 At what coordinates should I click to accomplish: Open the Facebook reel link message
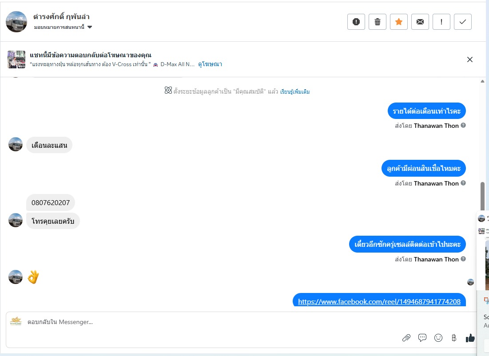point(379,301)
